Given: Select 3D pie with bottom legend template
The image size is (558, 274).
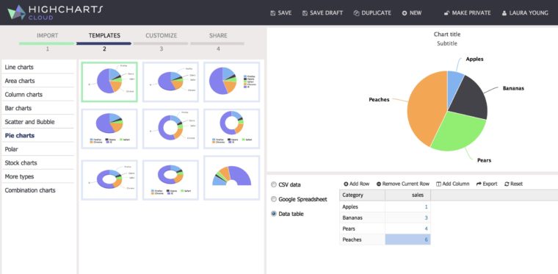Looking at the screenshot, I should point(109,129).
